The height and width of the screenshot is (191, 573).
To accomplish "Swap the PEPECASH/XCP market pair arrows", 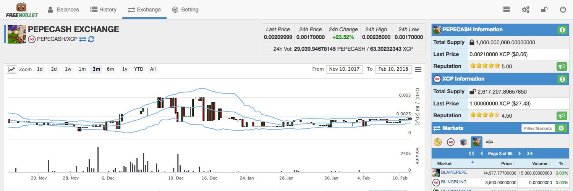I will 83,39.
